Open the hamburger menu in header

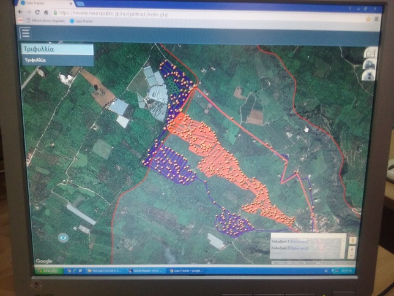[25, 33]
